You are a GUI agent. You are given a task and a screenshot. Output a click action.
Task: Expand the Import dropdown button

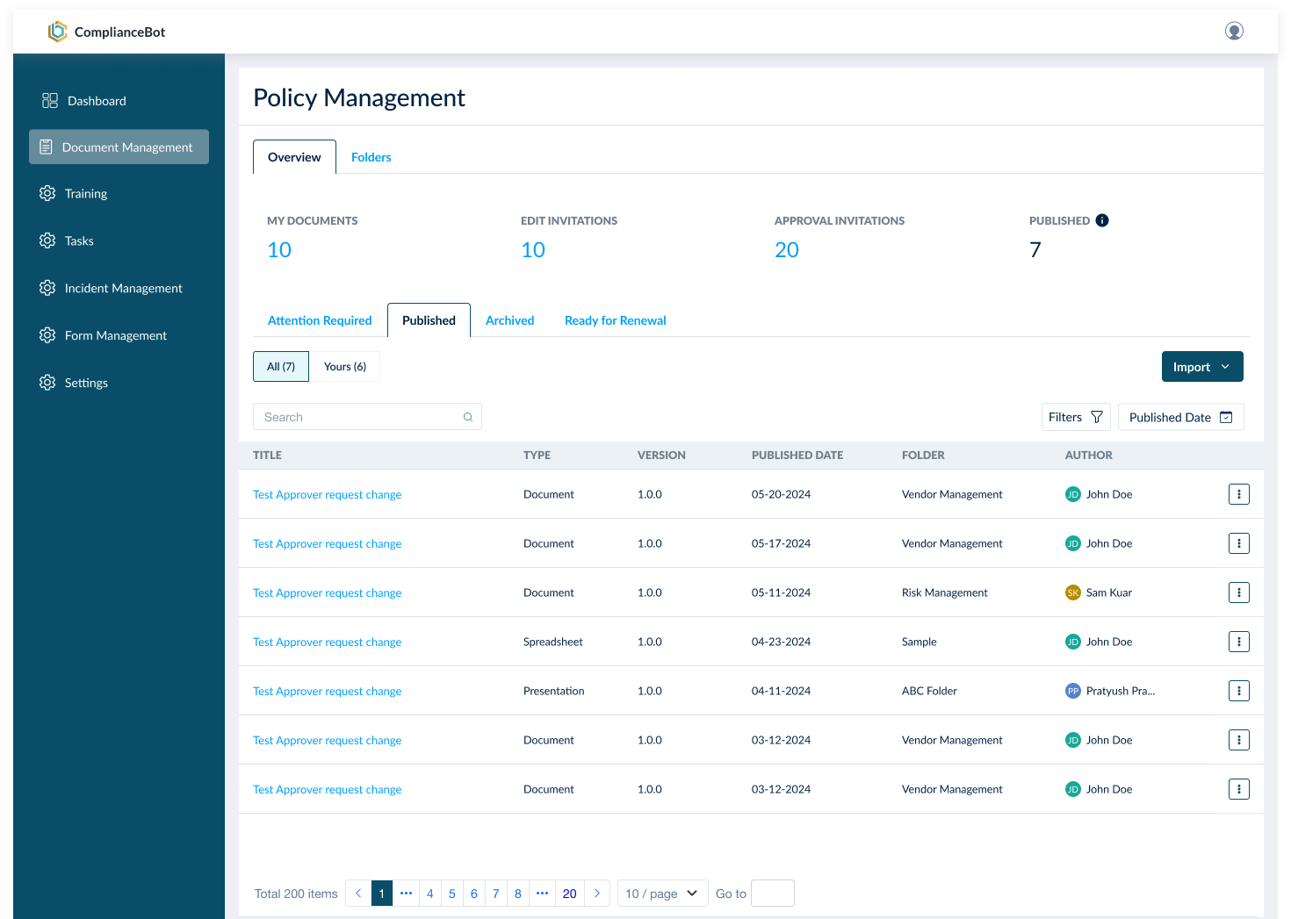click(1201, 367)
